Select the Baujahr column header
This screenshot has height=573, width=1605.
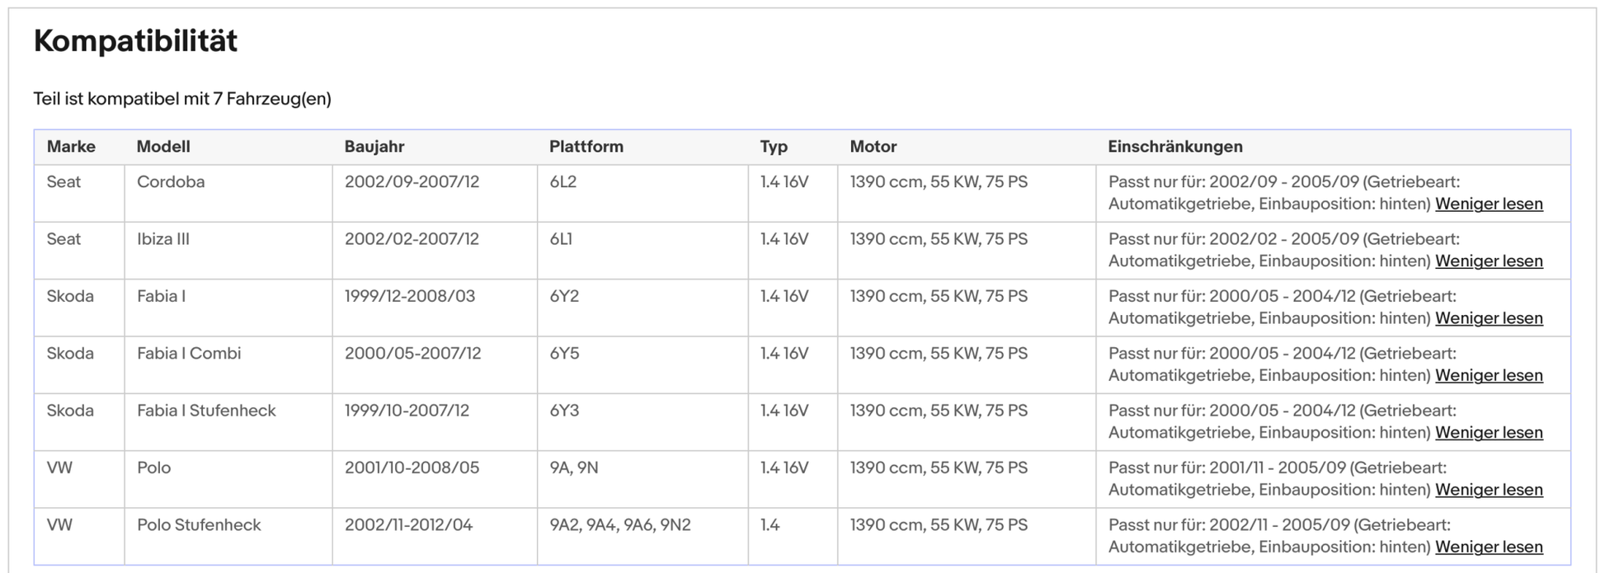[x=374, y=147]
